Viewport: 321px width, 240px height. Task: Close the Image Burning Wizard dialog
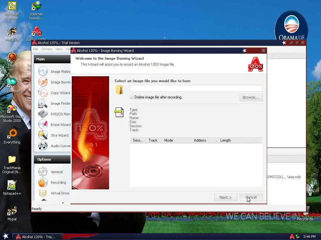coord(263,50)
